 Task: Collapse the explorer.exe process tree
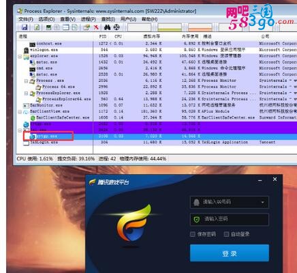pyautogui.click(x=20, y=56)
